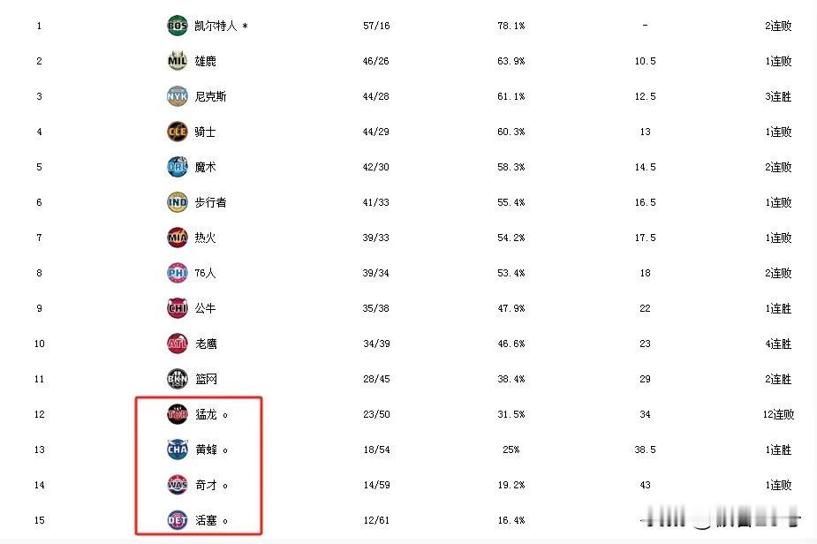The width and height of the screenshot is (817, 544).
Task: Open the 雄鹿 team name link
Action: point(205,61)
